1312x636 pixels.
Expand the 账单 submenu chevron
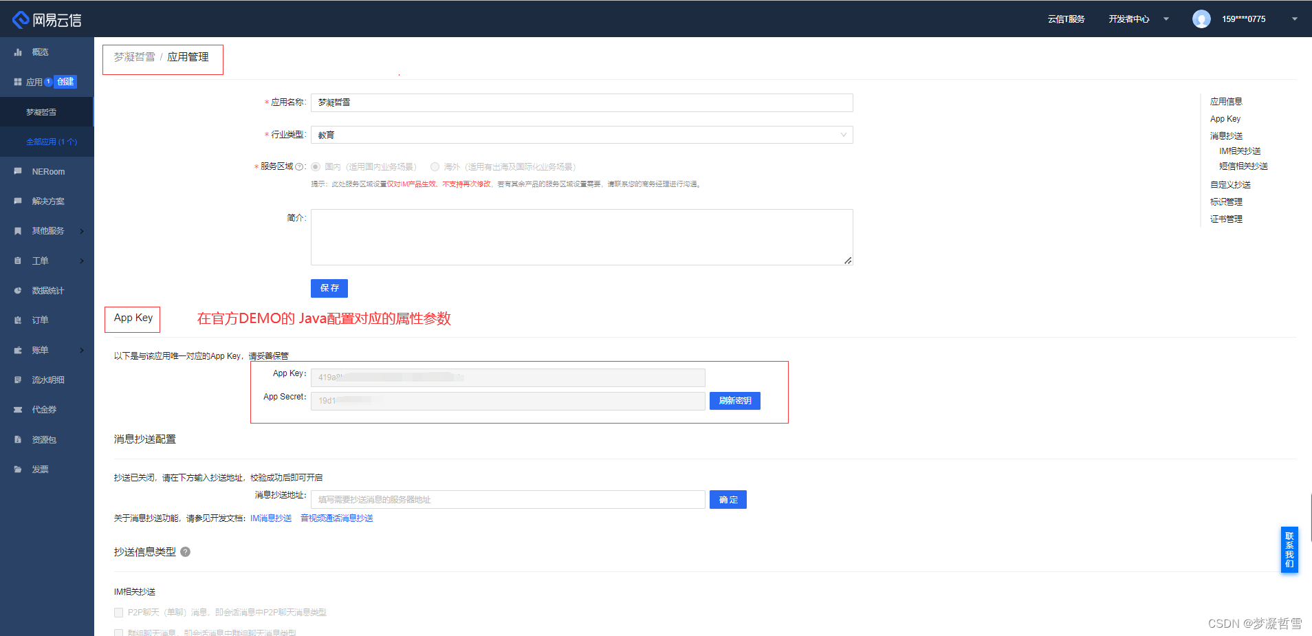tap(82, 350)
